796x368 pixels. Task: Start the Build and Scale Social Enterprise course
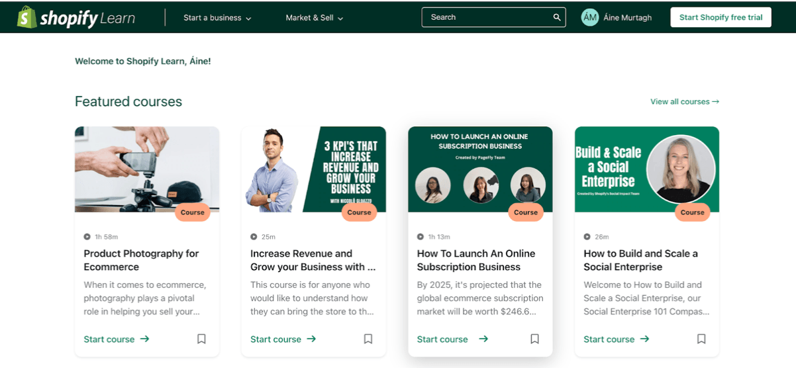click(x=617, y=339)
